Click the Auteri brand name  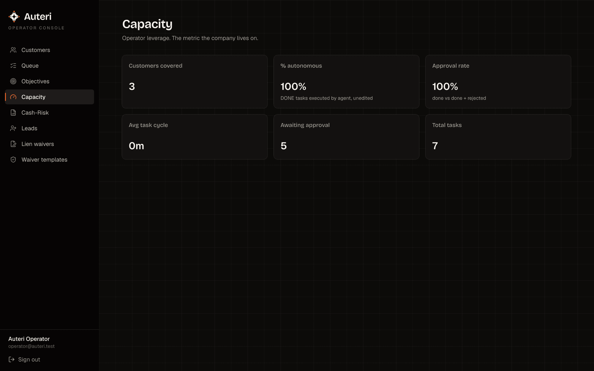pos(38,17)
